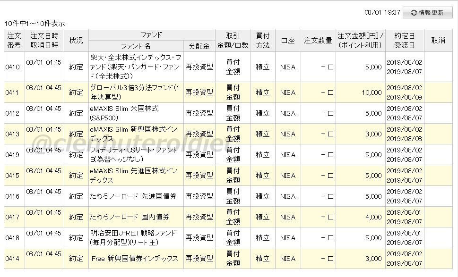Select the 3,000 amount in row 0413
This screenshot has height=277, width=458.
[x=373, y=134]
